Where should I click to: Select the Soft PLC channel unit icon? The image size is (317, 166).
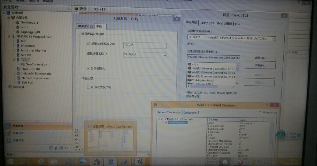[18, 82]
